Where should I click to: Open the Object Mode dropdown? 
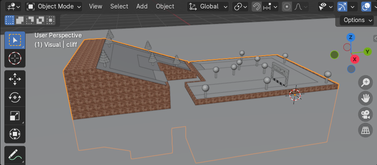pos(54,6)
